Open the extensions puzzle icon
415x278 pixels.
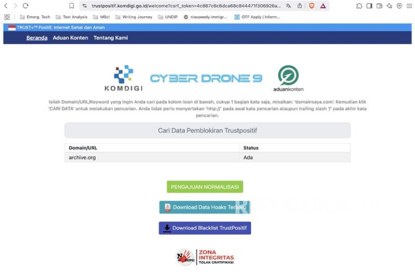point(359,5)
